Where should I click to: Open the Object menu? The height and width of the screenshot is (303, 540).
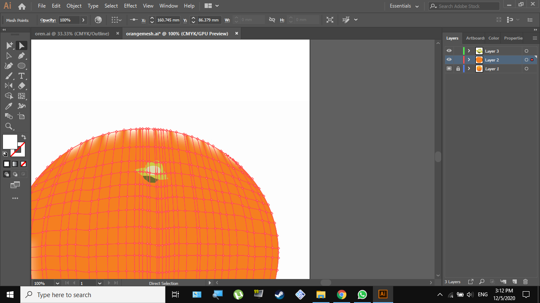click(x=74, y=6)
